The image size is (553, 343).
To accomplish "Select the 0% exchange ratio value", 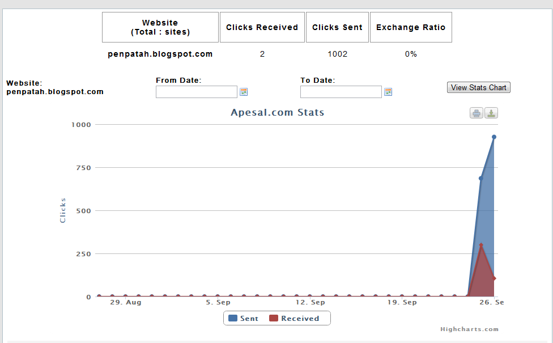I will click(x=411, y=54).
